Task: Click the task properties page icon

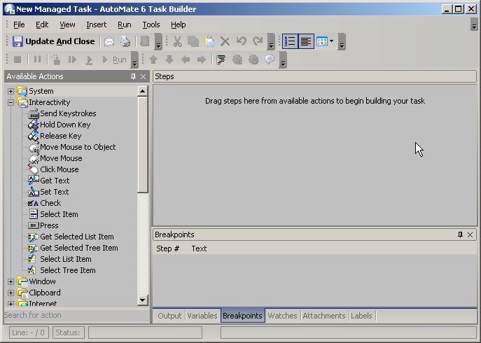Action: (x=145, y=41)
